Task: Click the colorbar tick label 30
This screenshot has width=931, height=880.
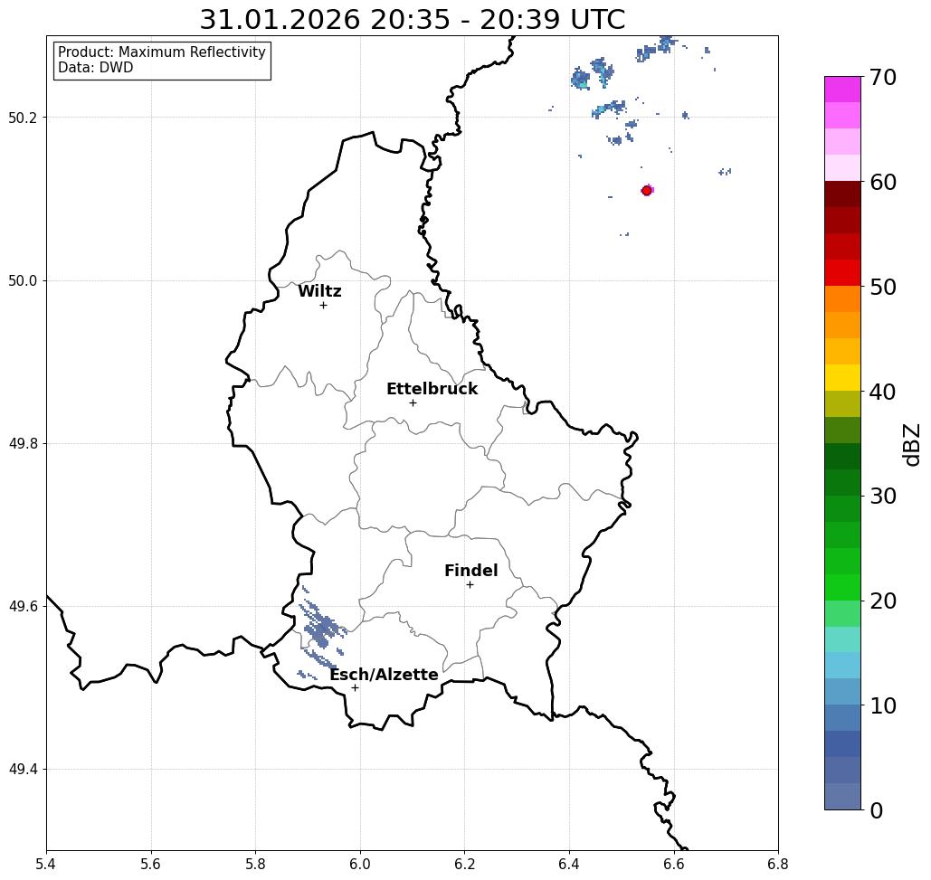Action: [883, 497]
